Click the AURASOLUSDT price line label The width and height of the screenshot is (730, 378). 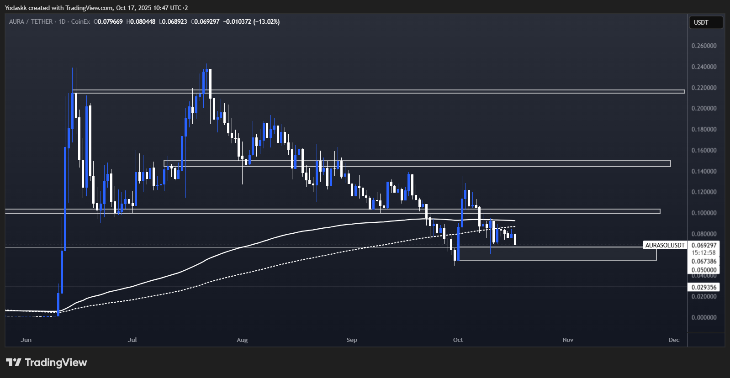click(x=665, y=245)
